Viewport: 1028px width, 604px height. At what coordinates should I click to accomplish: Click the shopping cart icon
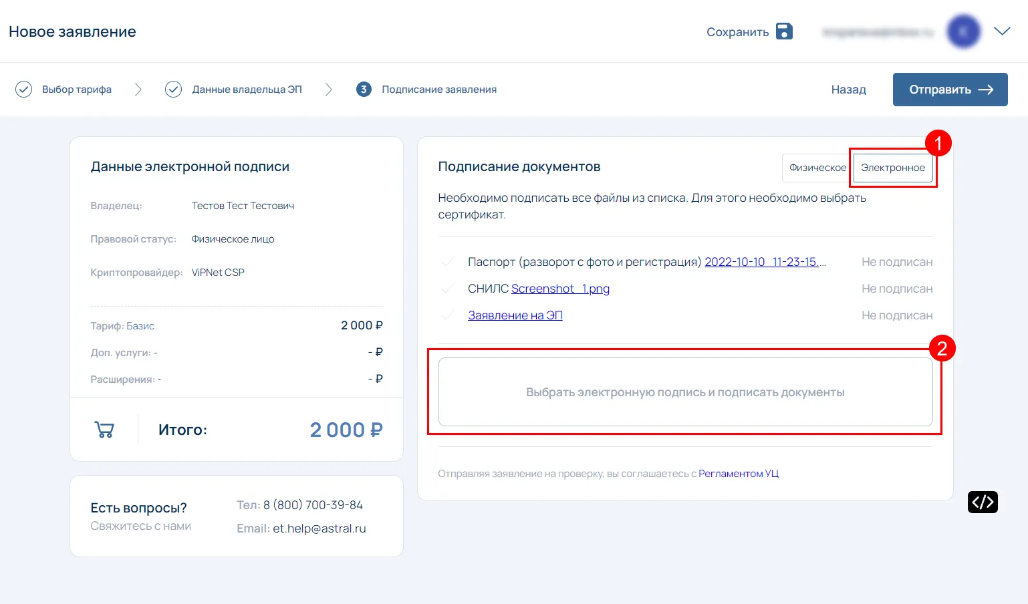104,430
